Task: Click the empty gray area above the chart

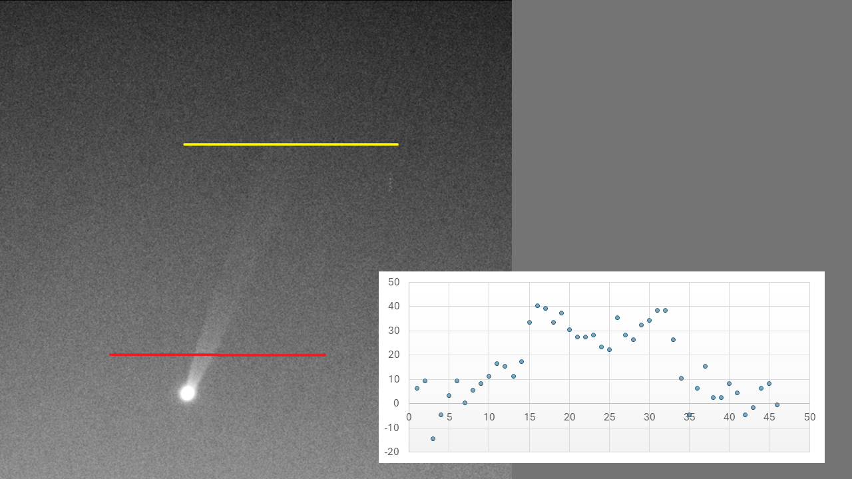Action: coord(679,133)
